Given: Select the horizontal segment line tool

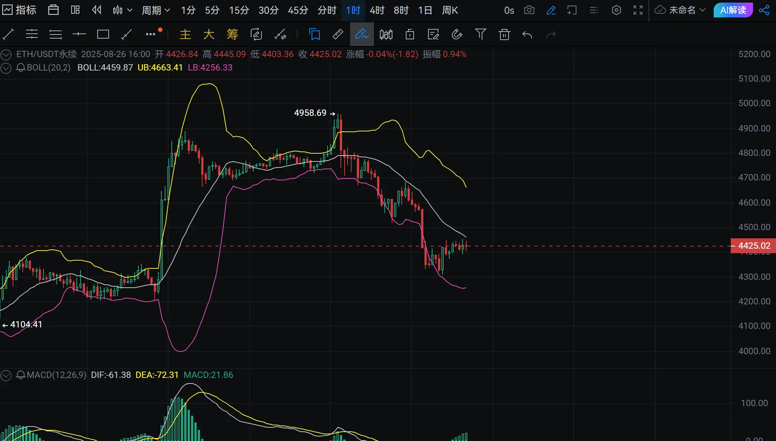Looking at the screenshot, I should (x=79, y=35).
